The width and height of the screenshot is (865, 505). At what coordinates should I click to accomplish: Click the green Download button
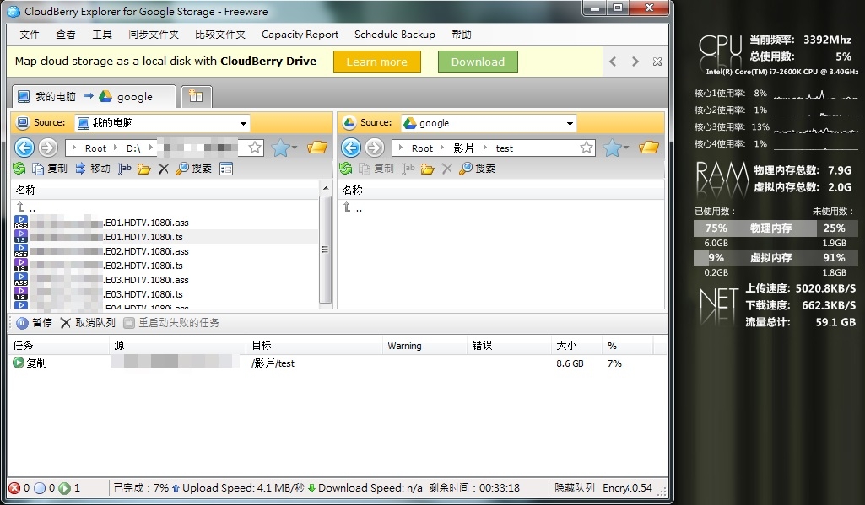tap(478, 62)
